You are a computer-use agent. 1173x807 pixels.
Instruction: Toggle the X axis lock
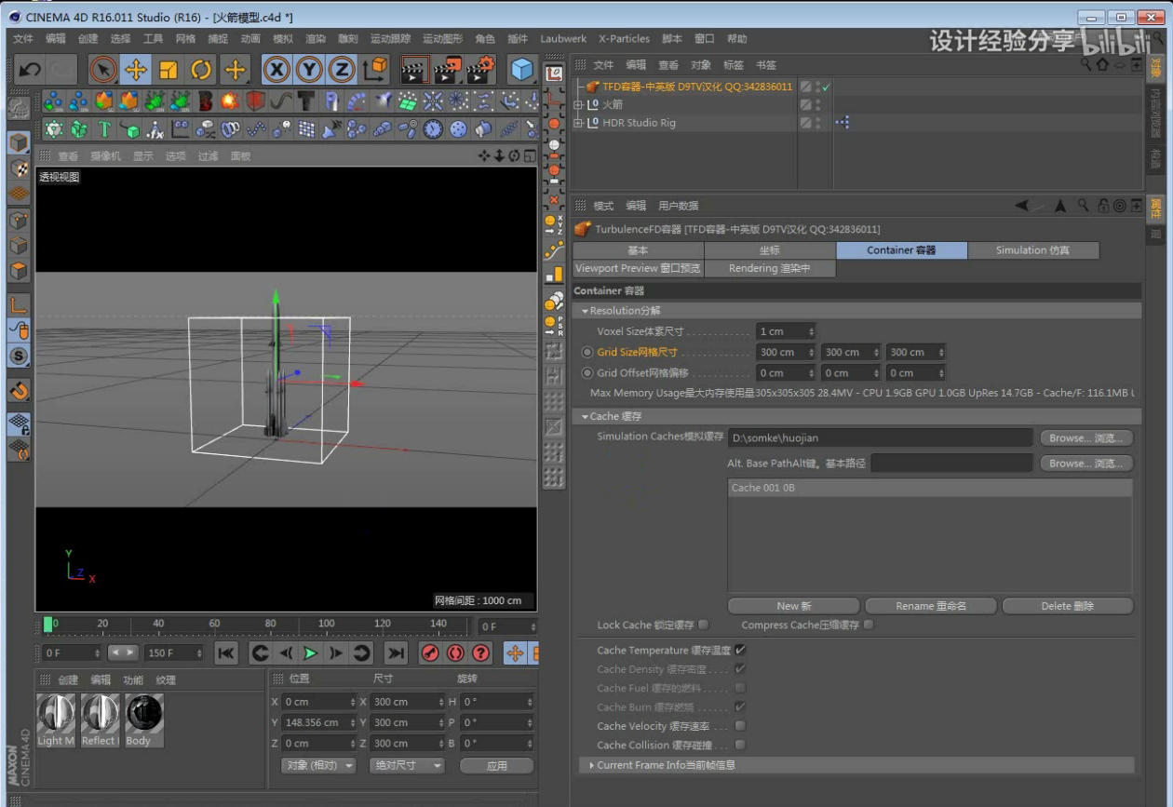276,70
